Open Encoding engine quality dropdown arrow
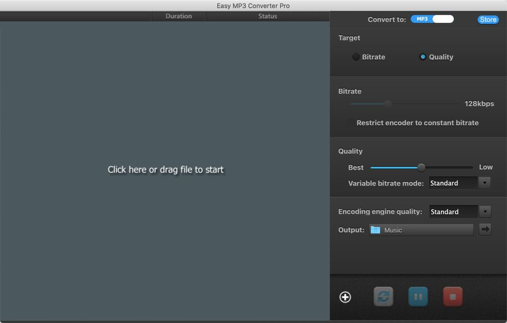Screen dimensions: 507x323 click(x=485, y=212)
